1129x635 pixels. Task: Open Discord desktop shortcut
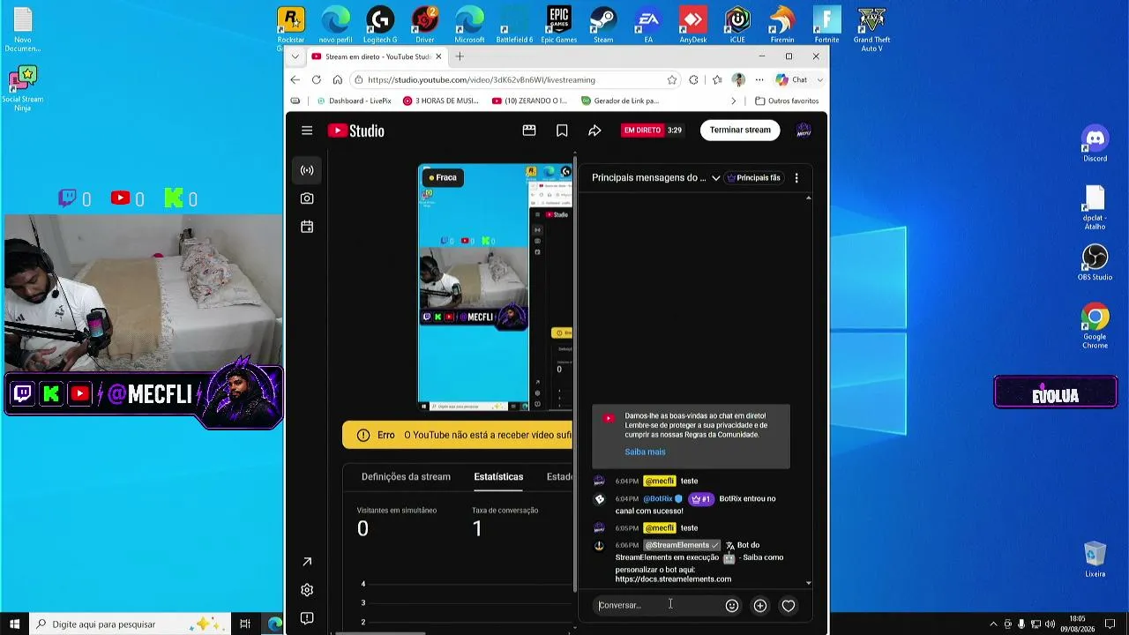(1095, 145)
